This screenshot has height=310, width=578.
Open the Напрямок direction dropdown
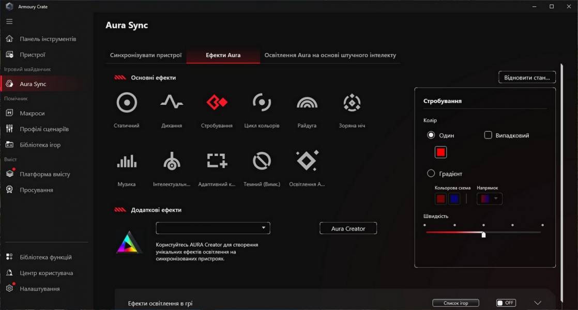[489, 199]
